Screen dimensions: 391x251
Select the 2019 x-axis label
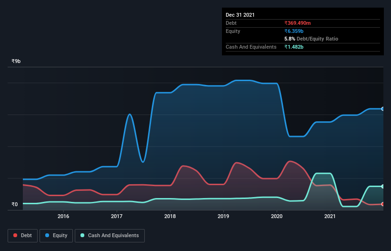223,216
